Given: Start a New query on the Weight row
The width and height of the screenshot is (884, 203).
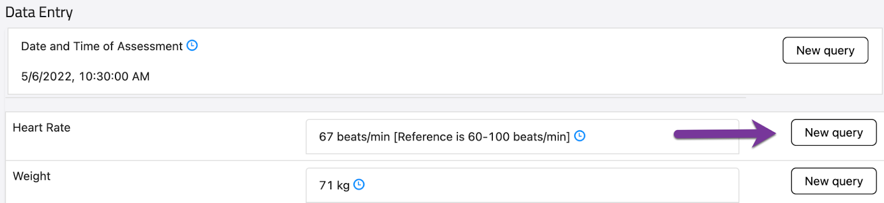Looking at the screenshot, I should coord(834,181).
